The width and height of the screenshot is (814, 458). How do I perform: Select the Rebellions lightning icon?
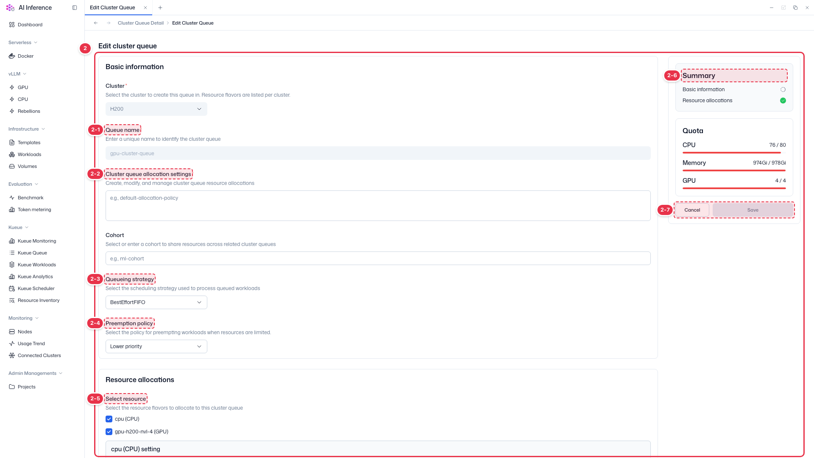(x=12, y=111)
